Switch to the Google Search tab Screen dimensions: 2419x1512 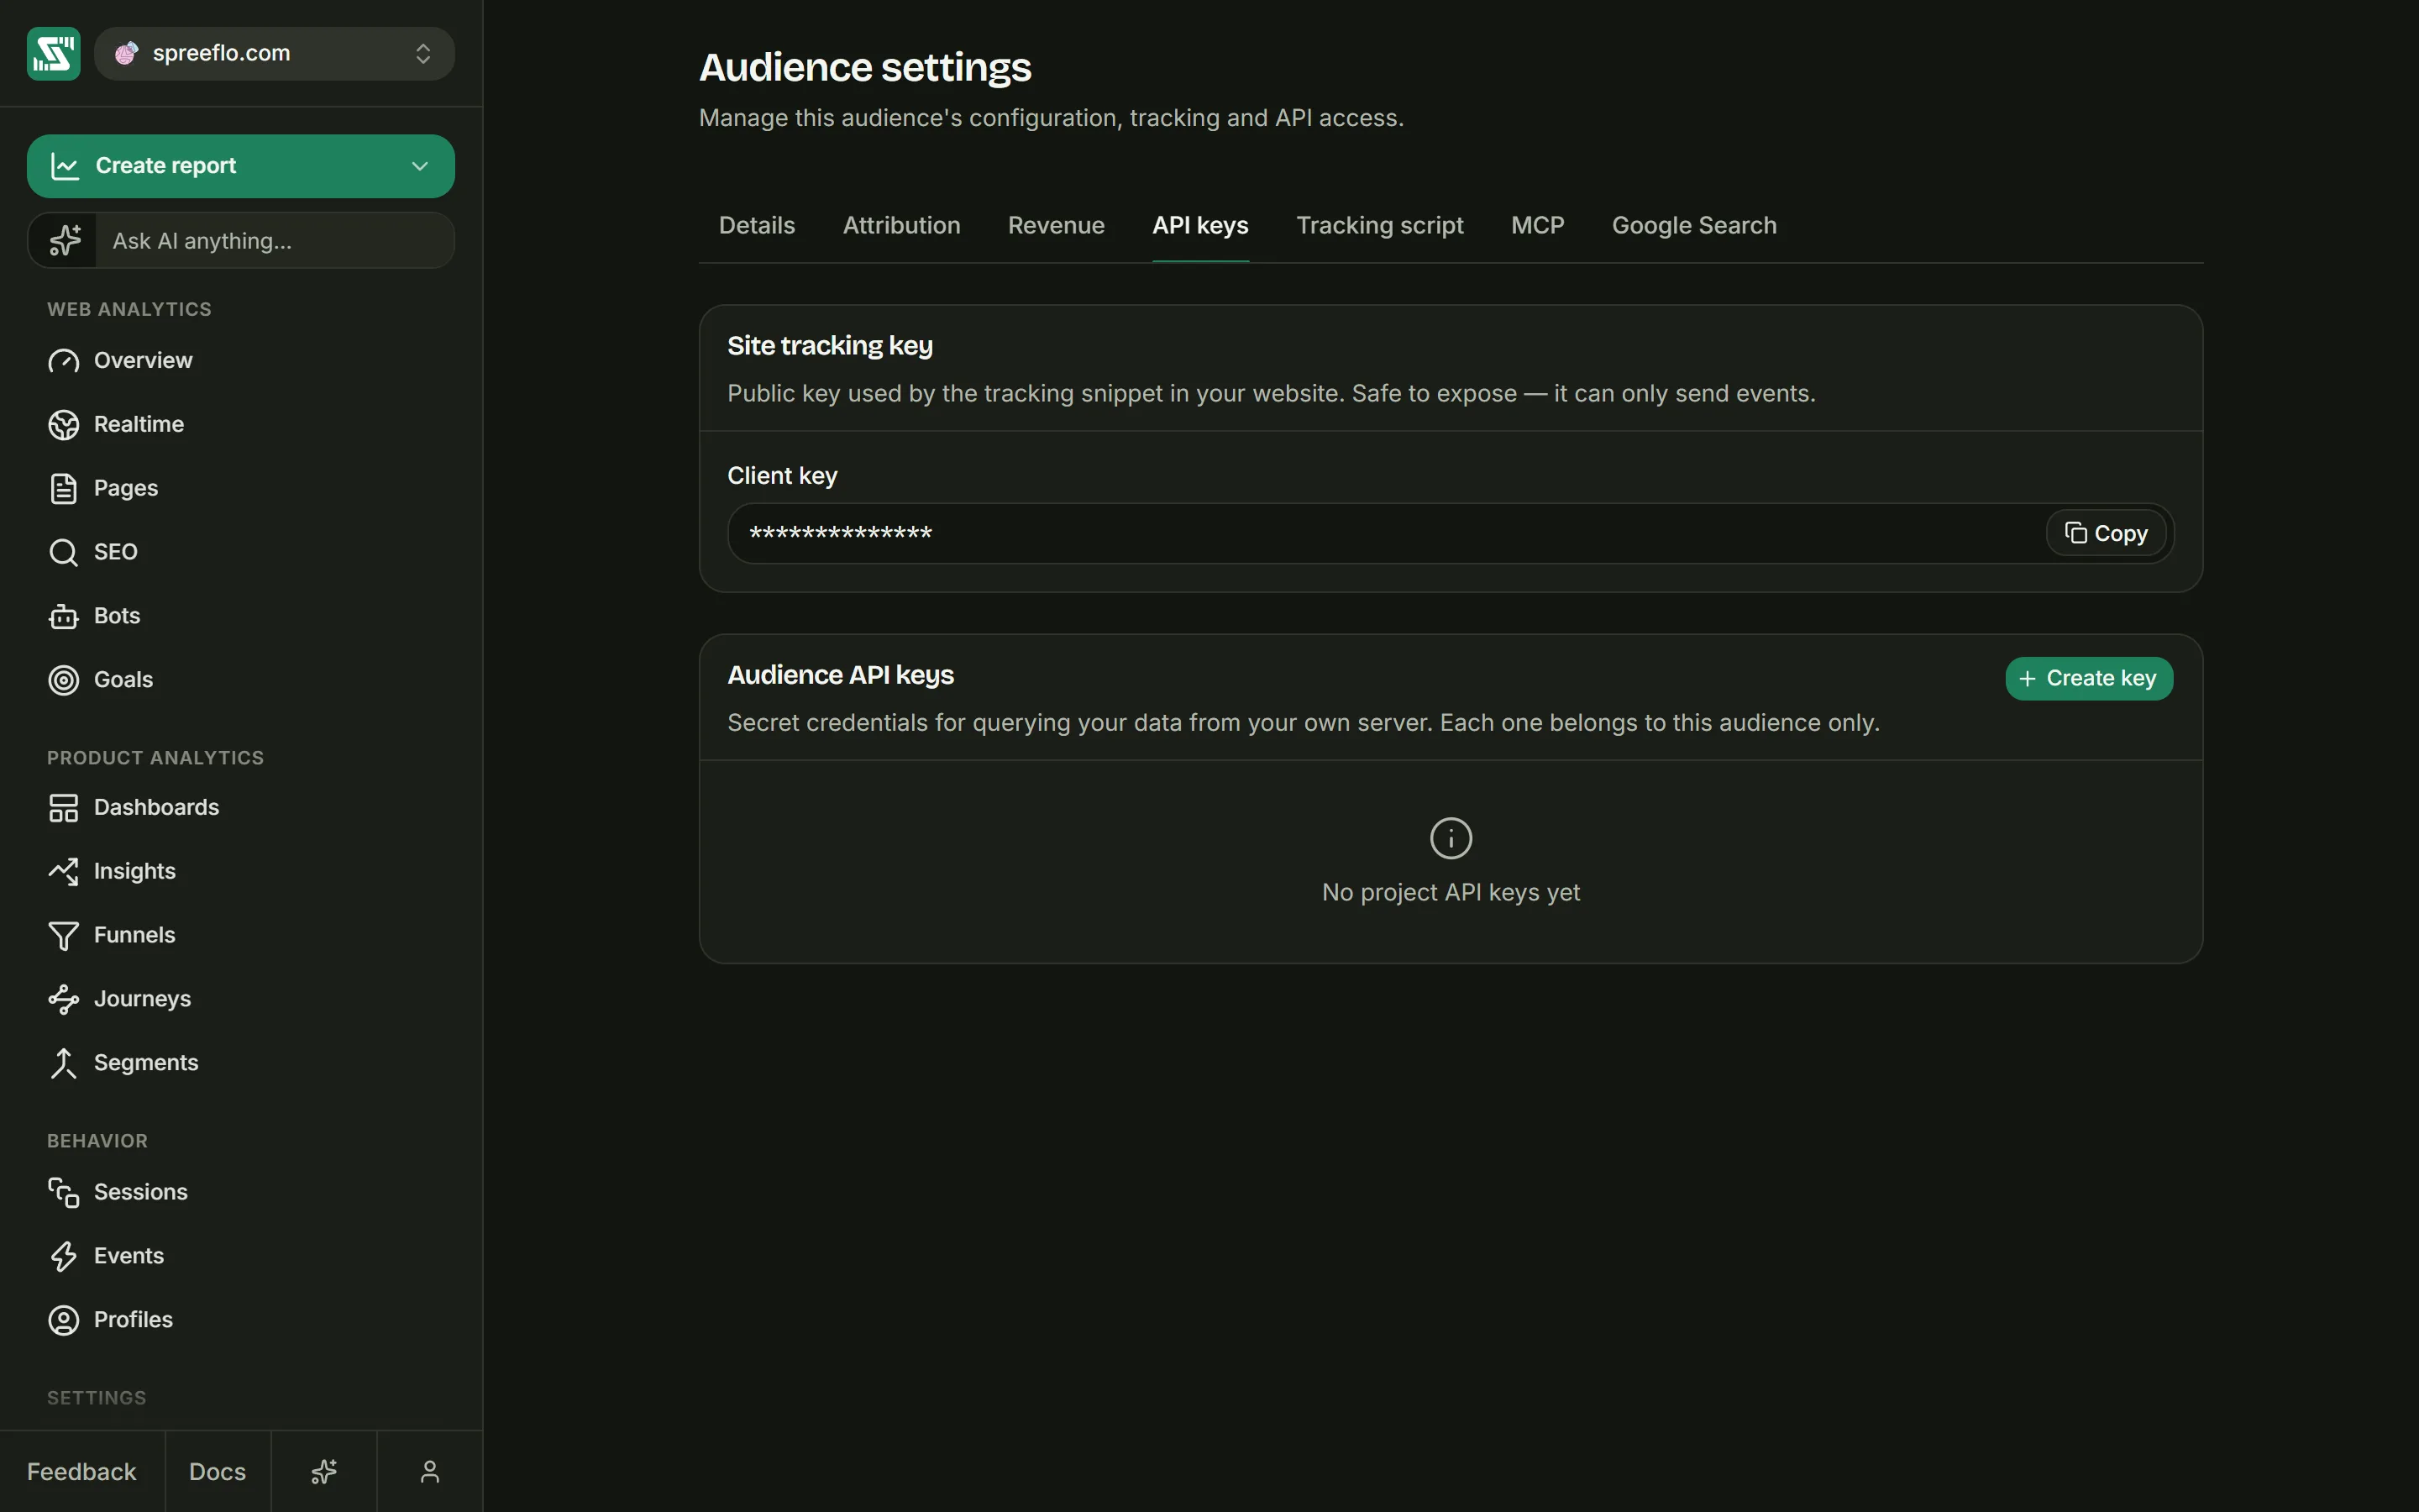[1694, 226]
